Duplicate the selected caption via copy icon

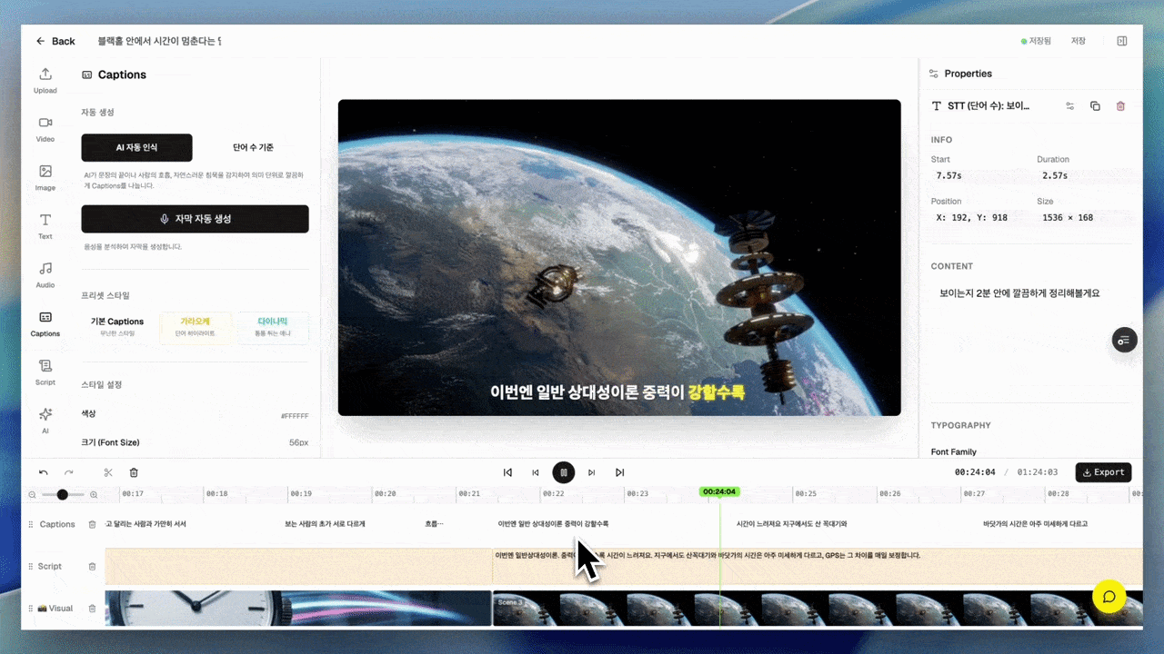pyautogui.click(x=1095, y=106)
